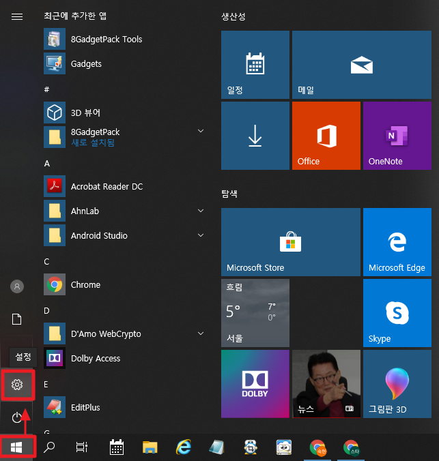Open the 일정 calendar tile

255,65
